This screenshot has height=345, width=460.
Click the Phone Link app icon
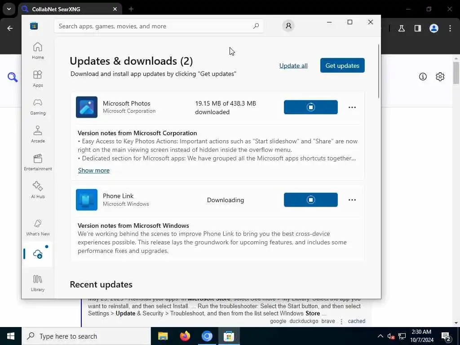pyautogui.click(x=87, y=200)
